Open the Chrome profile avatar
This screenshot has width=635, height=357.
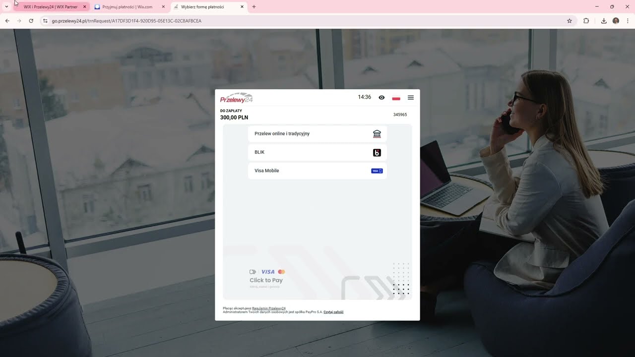[x=616, y=21]
